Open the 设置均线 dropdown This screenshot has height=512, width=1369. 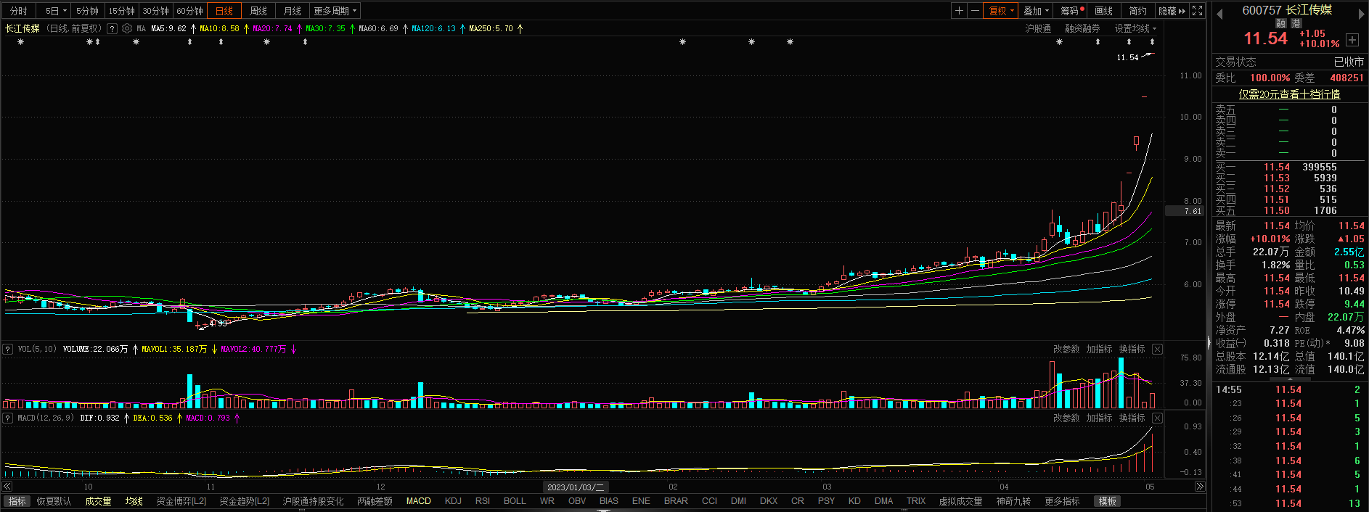[x=1135, y=28]
